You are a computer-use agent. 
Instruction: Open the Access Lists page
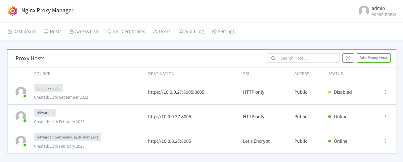tap(84, 31)
